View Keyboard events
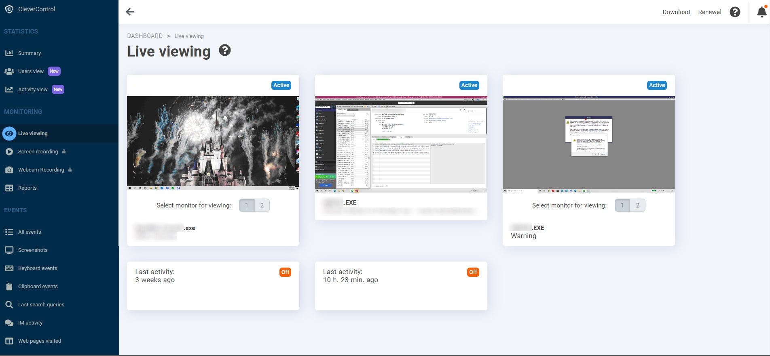The width and height of the screenshot is (770, 356). coord(38,268)
